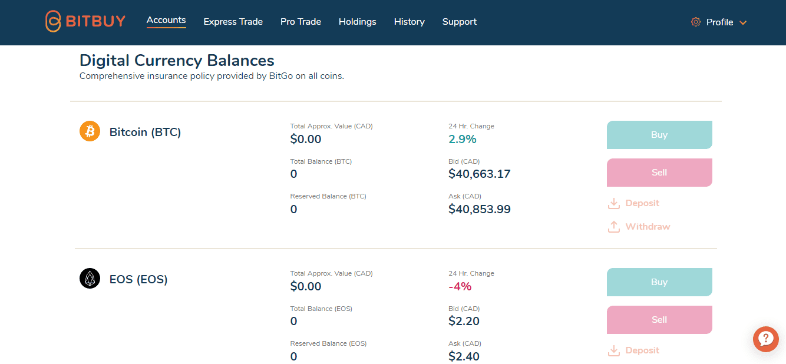Click the Bitcoin Withdraw upload icon
The width and height of the screenshot is (786, 364).
614,227
